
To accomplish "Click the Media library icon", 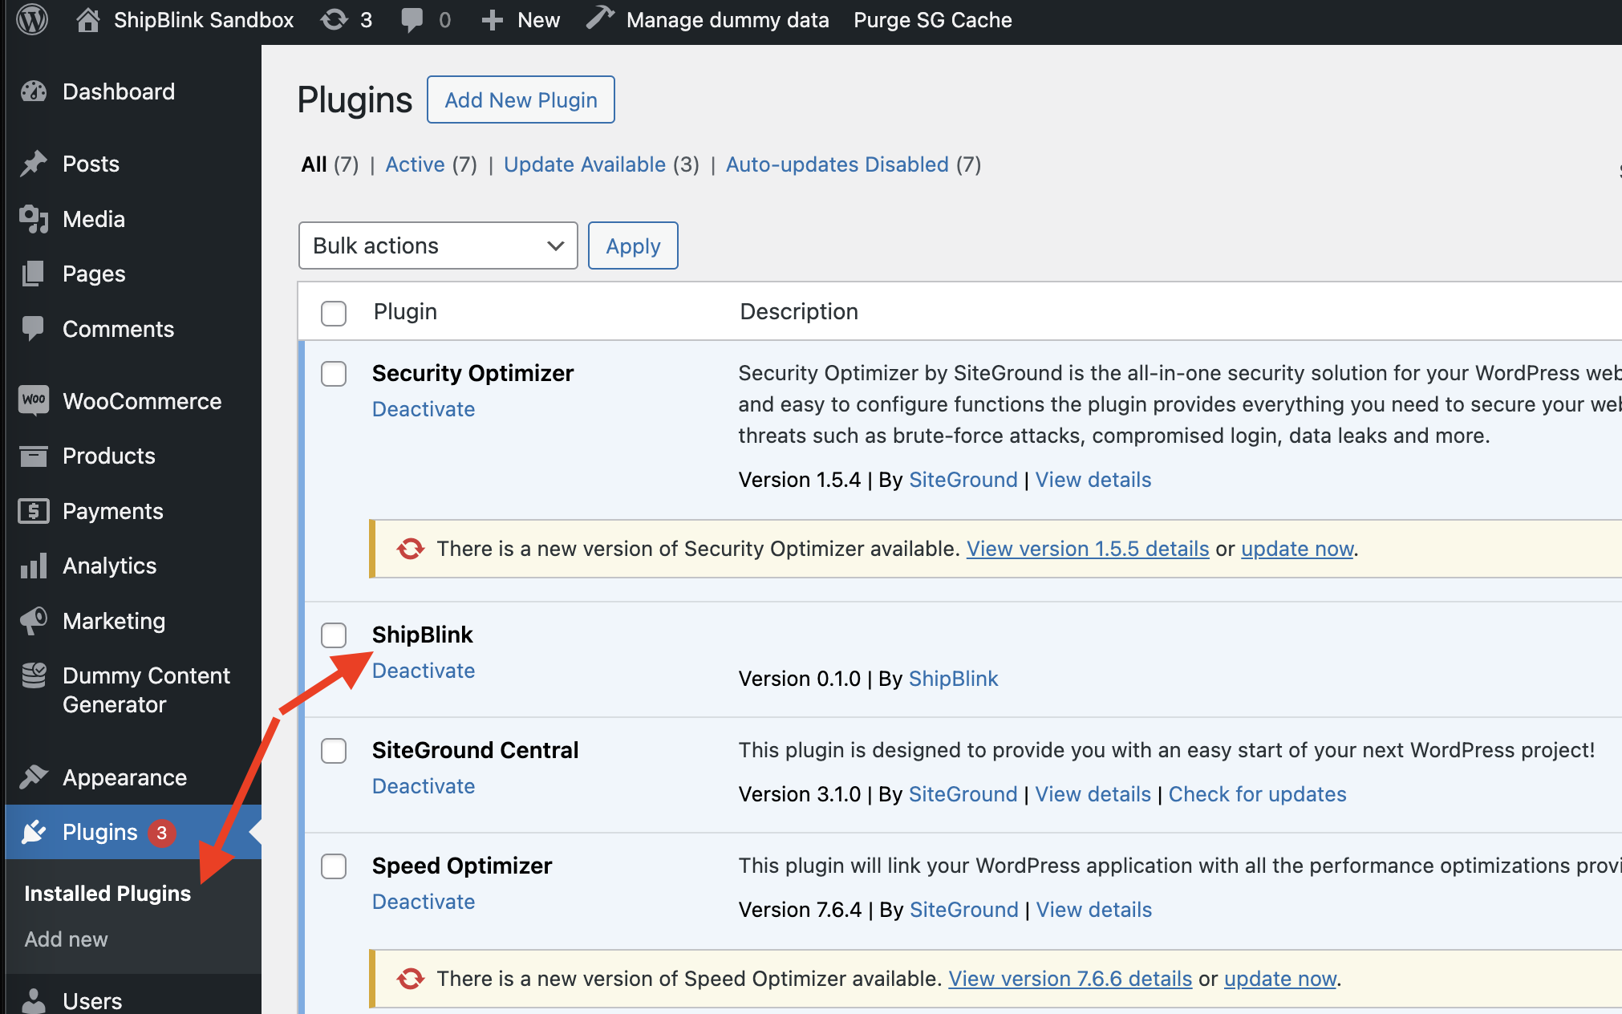I will (x=34, y=219).
